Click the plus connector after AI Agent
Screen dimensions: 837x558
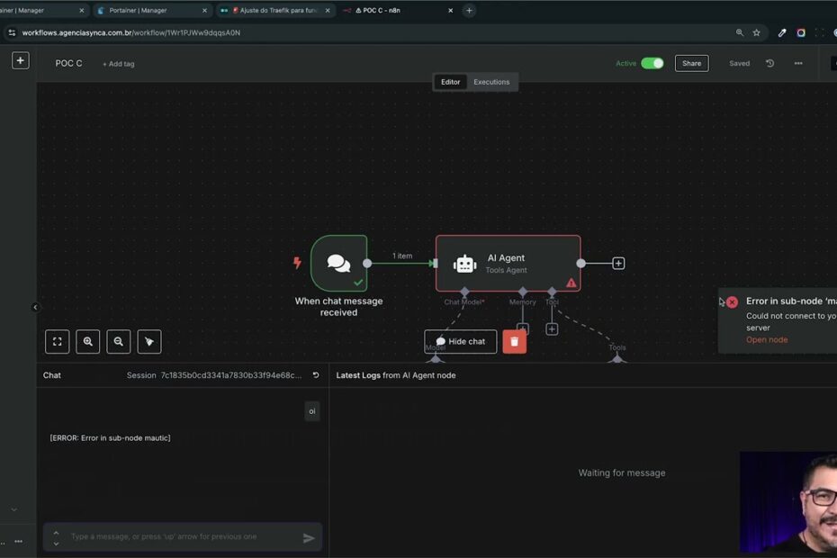pos(618,263)
